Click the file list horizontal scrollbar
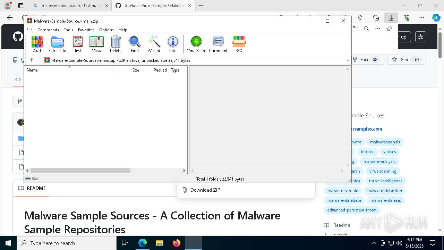 click(80, 170)
